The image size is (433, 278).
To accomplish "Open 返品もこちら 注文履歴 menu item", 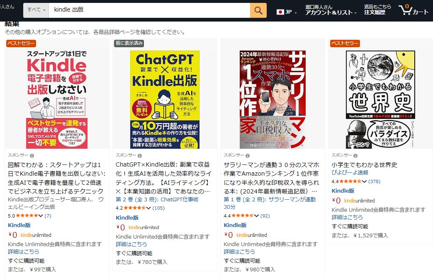I will (x=377, y=10).
